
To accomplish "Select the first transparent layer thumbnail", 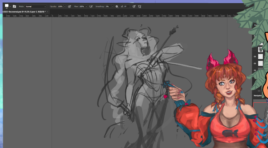I will (x=260, y=57).
